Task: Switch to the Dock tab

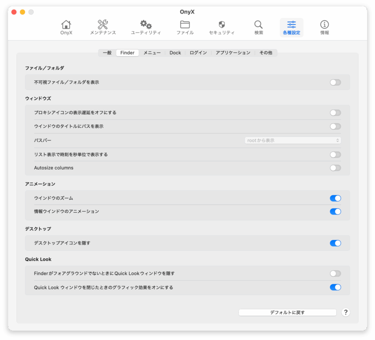Action: point(175,53)
